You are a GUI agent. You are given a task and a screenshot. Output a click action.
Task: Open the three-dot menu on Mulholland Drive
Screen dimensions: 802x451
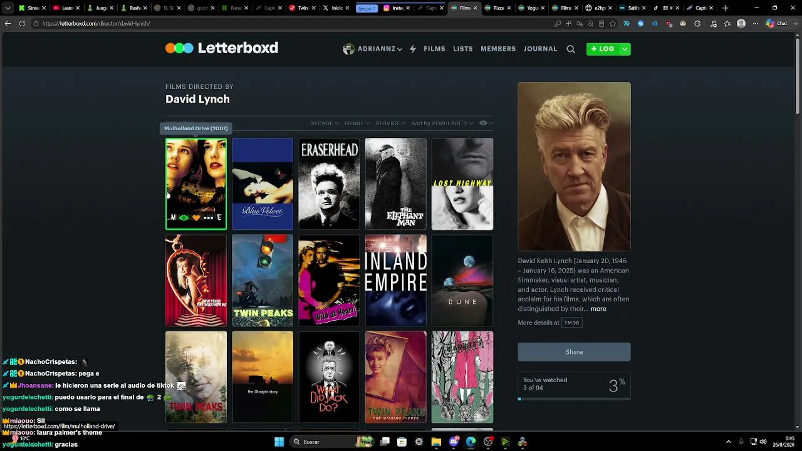coord(209,218)
